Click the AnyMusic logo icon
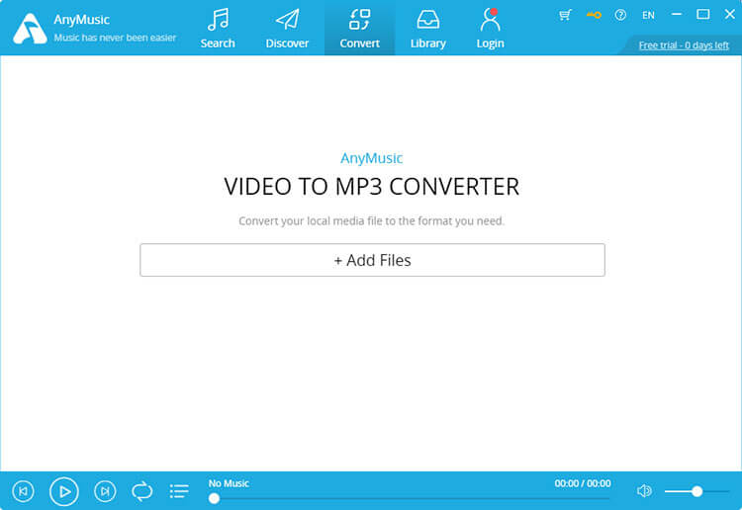 (30, 29)
